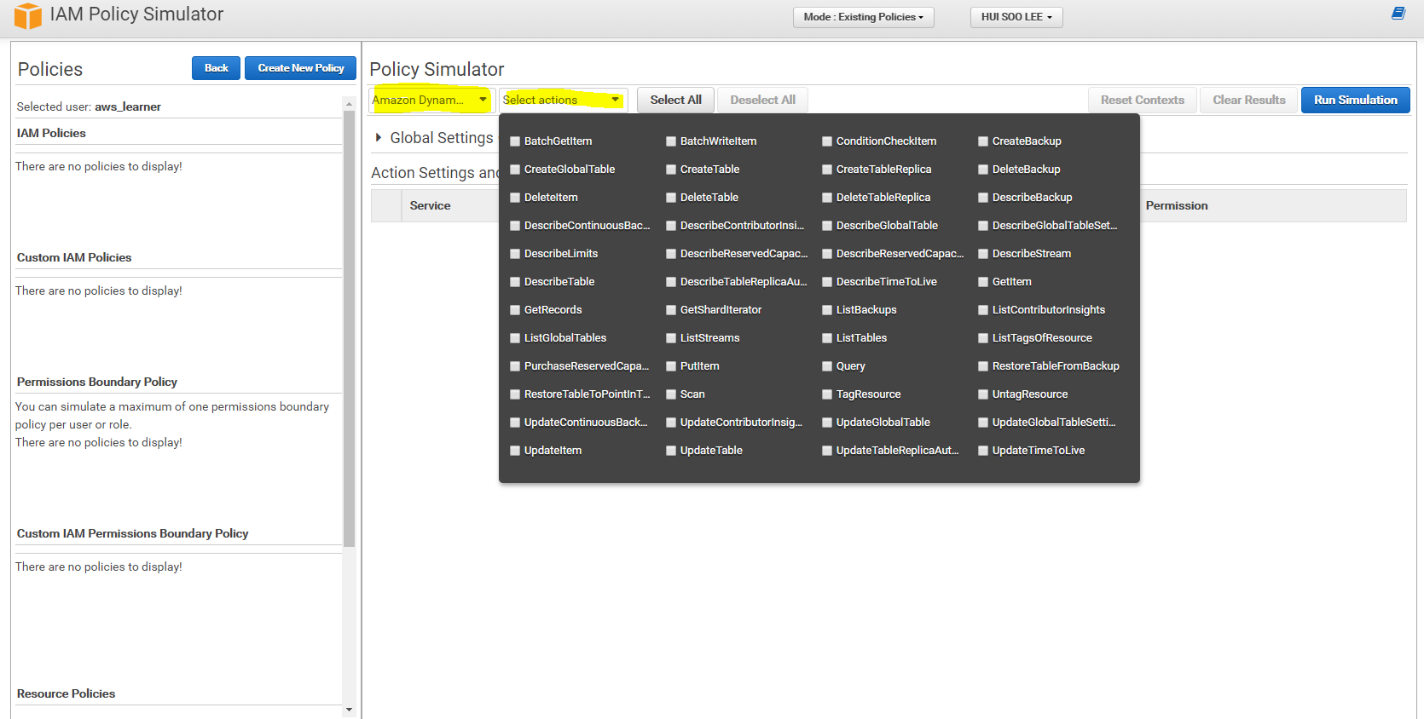
Task: Select the DescribeLimits checkbox
Action: (x=515, y=254)
